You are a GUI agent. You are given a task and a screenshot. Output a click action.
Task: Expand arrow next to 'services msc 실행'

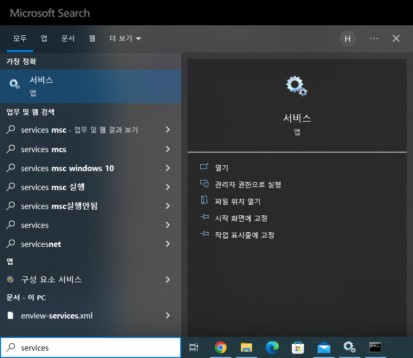tap(168, 187)
